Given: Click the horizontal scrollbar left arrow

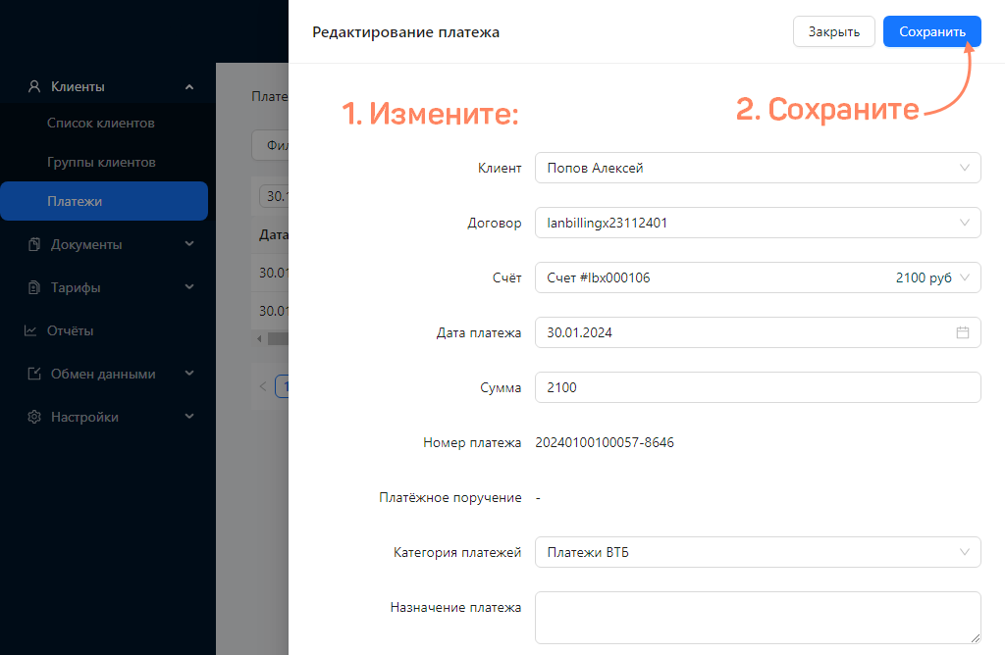Looking at the screenshot, I should [x=259, y=338].
